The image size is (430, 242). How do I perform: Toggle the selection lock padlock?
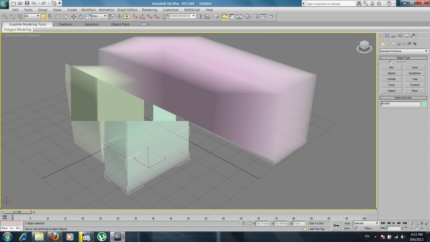click(x=243, y=224)
